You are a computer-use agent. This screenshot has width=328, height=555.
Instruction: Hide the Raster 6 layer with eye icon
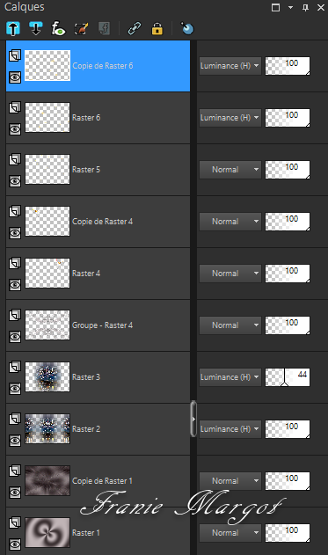tap(15, 129)
